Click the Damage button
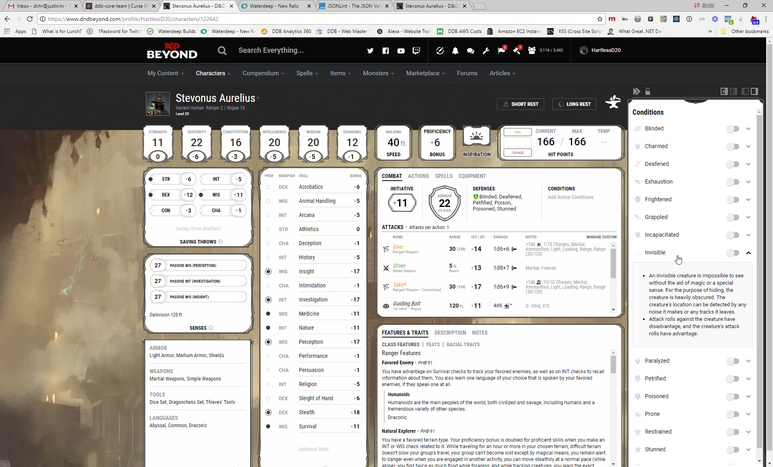This screenshot has height=467, width=773. tap(518, 153)
